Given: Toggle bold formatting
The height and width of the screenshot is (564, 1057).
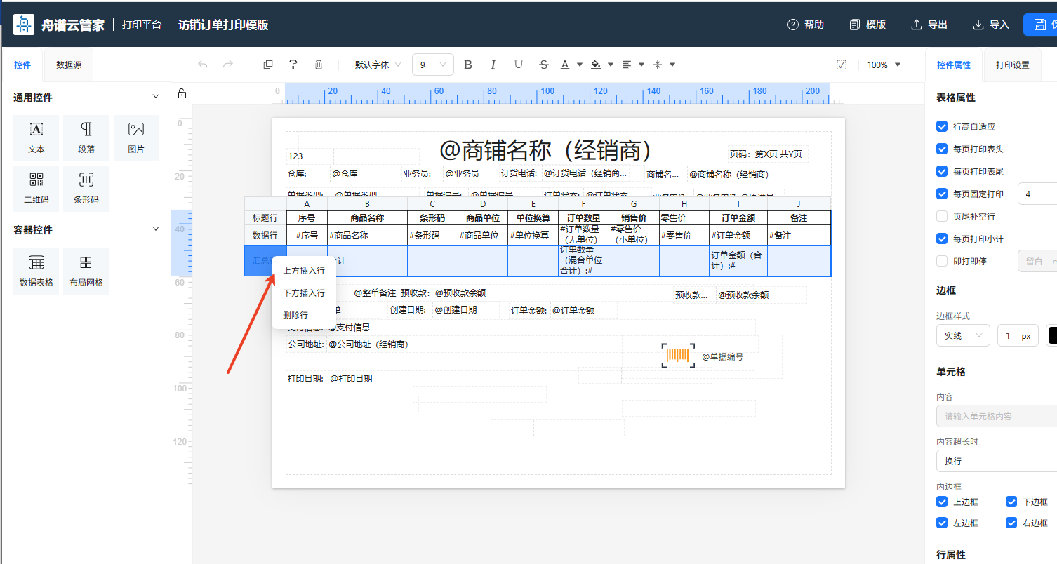Looking at the screenshot, I should 468,65.
